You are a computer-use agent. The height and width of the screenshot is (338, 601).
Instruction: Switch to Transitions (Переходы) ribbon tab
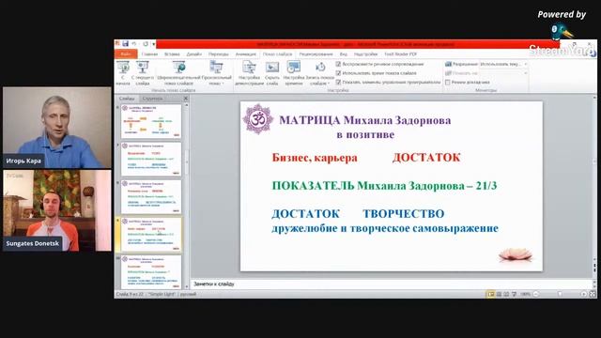[x=219, y=54]
